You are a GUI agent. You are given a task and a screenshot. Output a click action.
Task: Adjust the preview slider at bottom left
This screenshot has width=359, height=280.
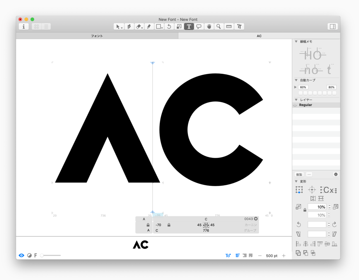[x=50, y=255]
